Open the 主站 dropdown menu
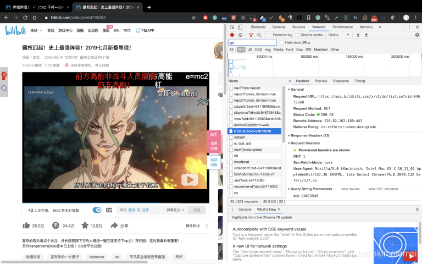Viewport: 422px width, 264px height. coord(36,30)
